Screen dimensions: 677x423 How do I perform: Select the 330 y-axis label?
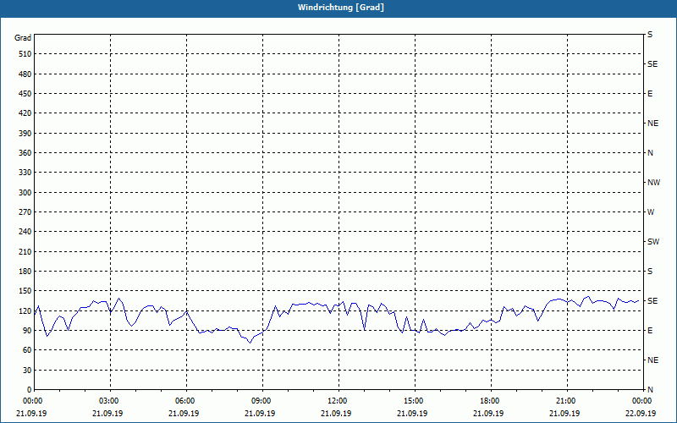pyautogui.click(x=25, y=173)
